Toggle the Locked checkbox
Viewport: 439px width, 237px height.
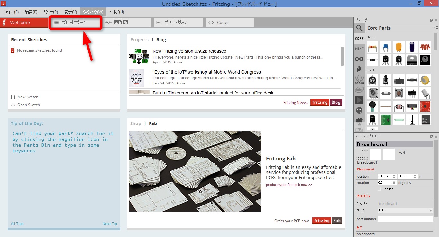379,189
